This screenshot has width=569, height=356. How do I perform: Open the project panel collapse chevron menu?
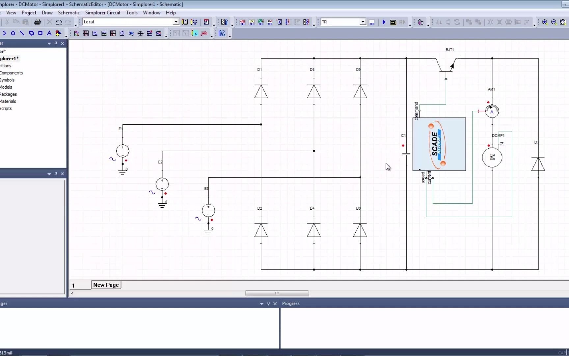pos(49,43)
